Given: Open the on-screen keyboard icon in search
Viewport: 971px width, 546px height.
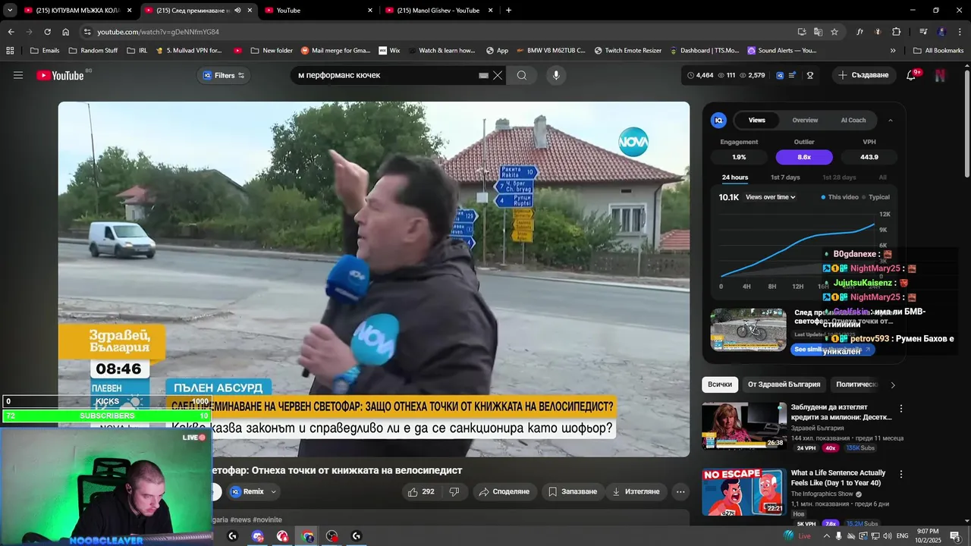Looking at the screenshot, I should tap(483, 75).
